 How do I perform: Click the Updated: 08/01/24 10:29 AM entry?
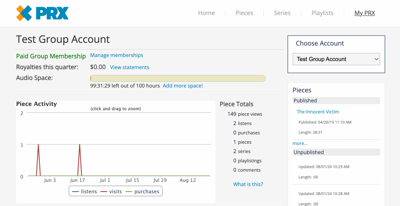[x=324, y=167]
